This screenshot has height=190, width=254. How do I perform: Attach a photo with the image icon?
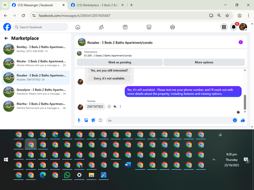86,120
